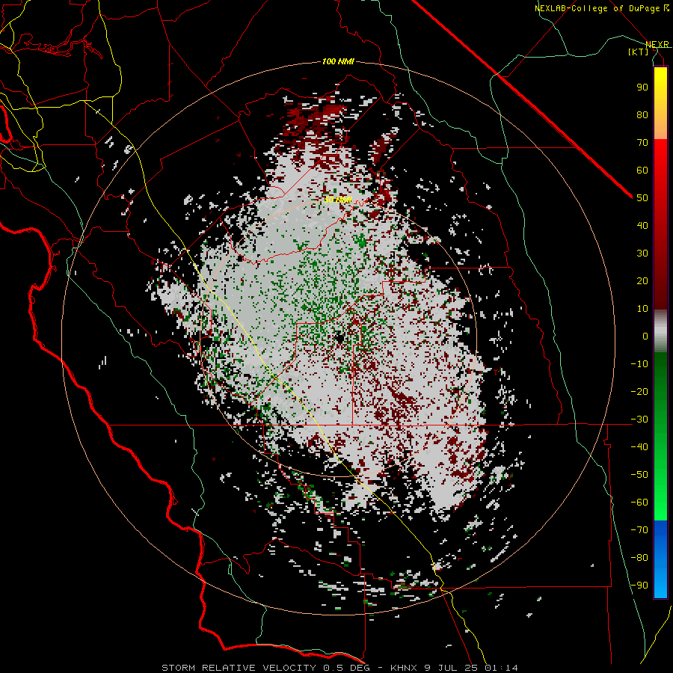Pick the gray zero-velocity segment of color bar
The height and width of the screenshot is (673, 673).
[x=660, y=331]
